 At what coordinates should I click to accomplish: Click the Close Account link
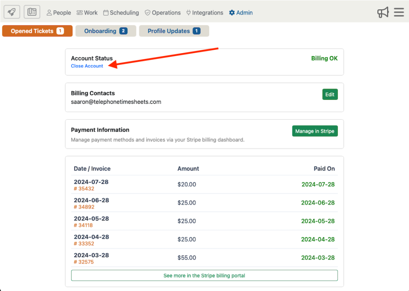(x=87, y=66)
